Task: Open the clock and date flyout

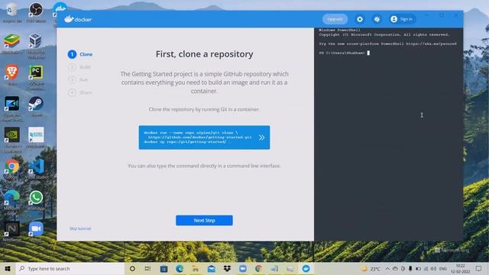Action: tap(460, 268)
